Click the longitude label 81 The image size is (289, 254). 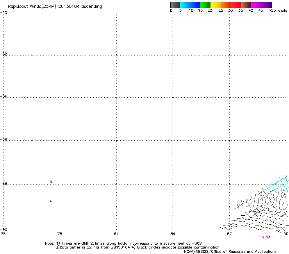(116, 234)
